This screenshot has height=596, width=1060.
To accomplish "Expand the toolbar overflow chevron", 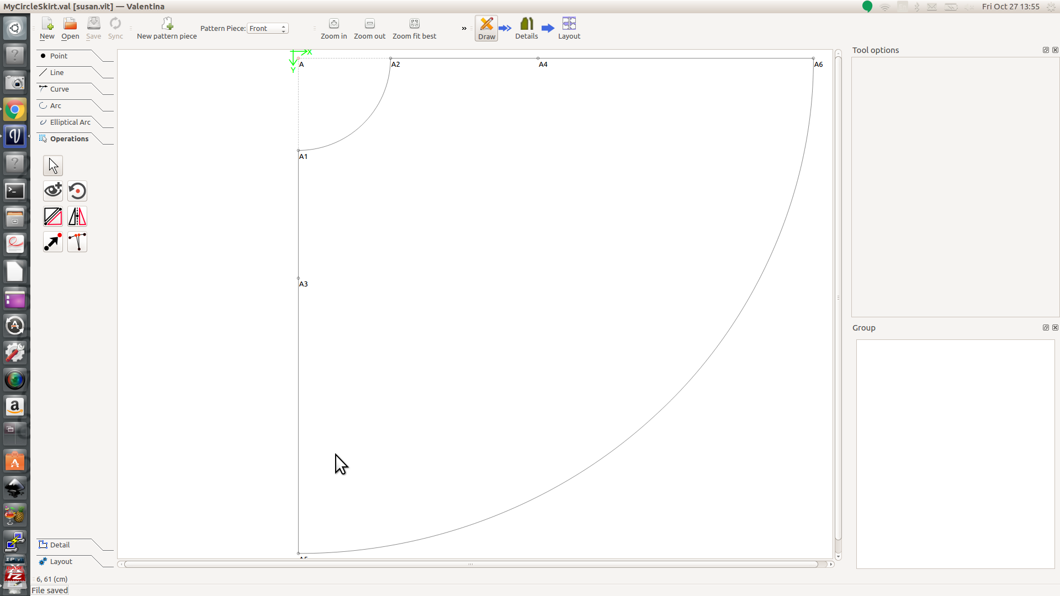I will tap(464, 28).
